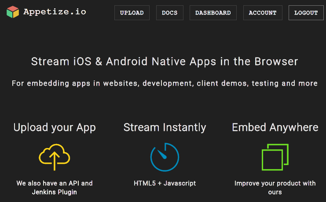The width and height of the screenshot is (326, 202).
Task: Click the 'HTML5 + Javascript' caption
Action: tap(165, 183)
